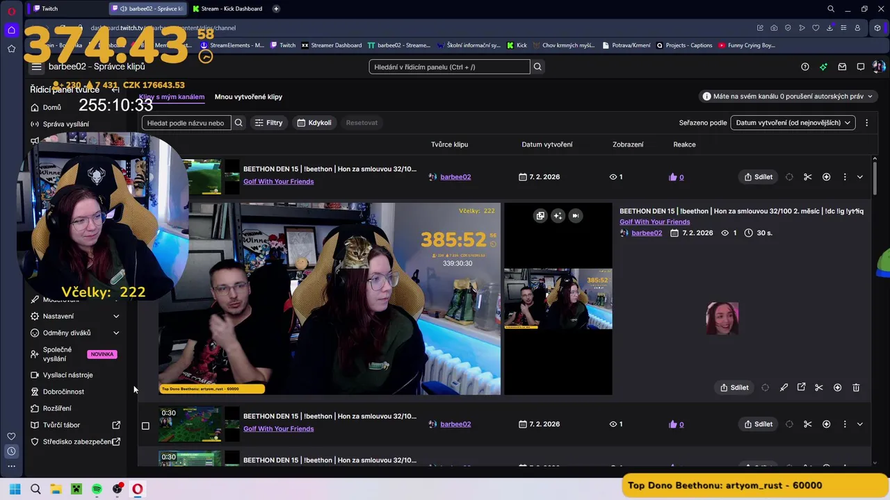Click Sdílet button in third clip row
Viewport: 890px width, 500px height.
pos(758,424)
